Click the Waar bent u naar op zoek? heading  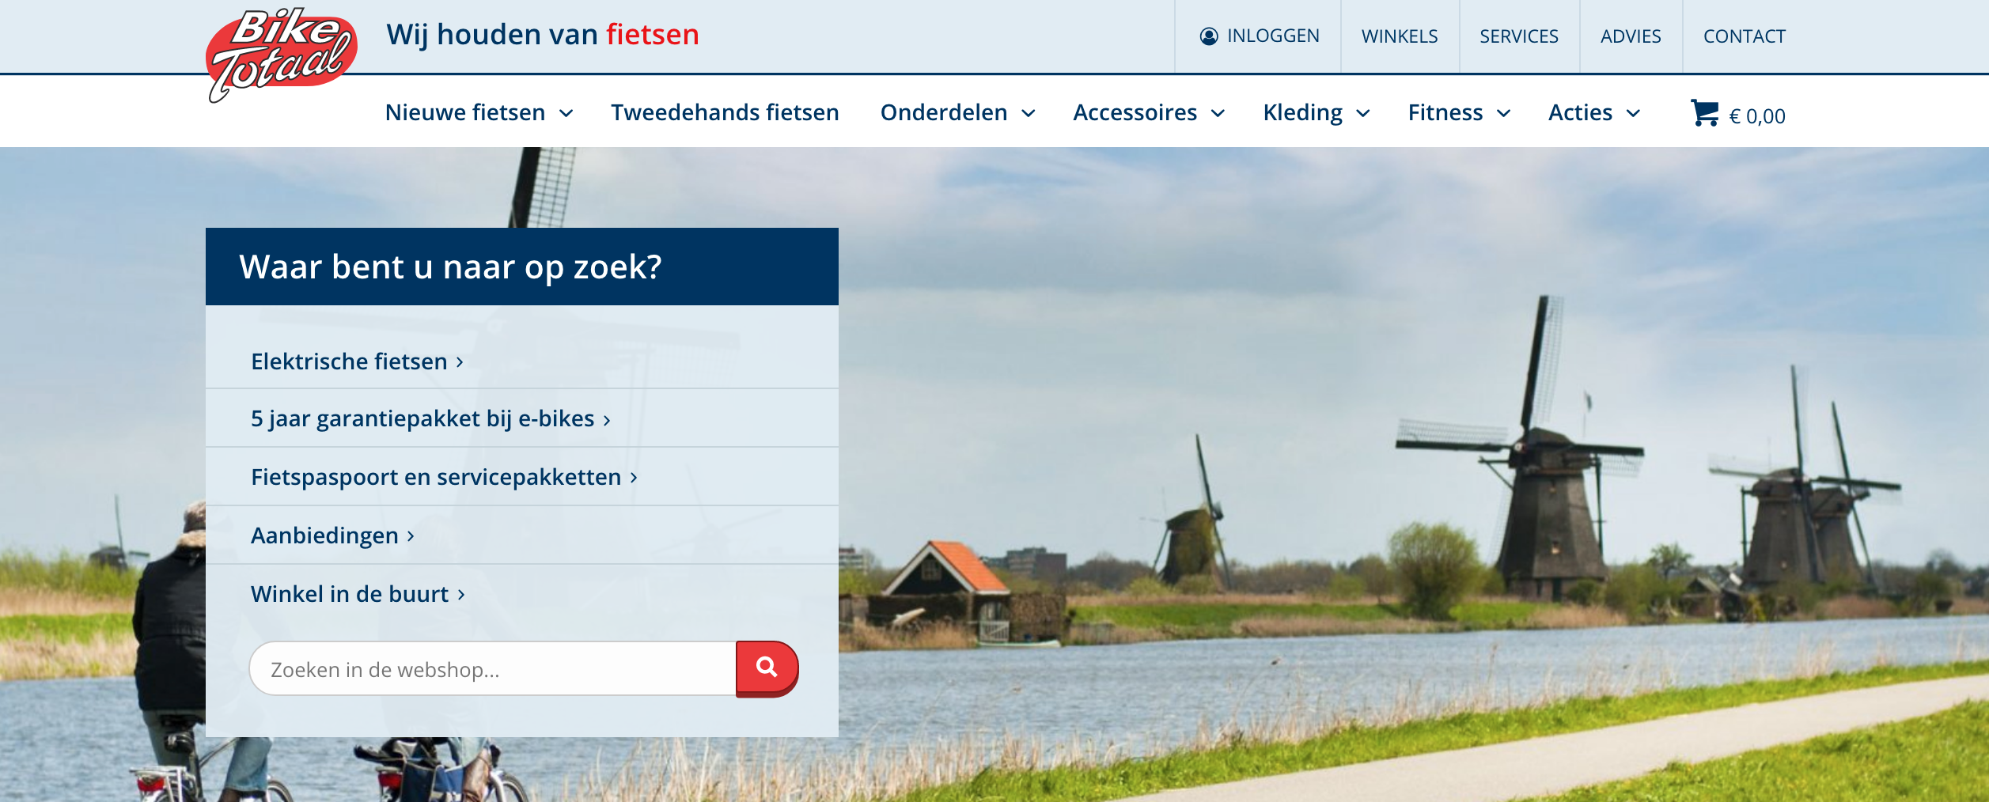point(450,267)
